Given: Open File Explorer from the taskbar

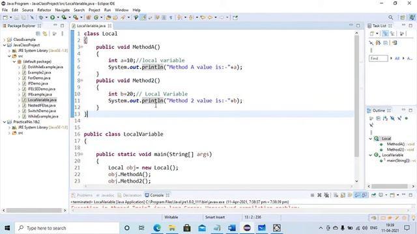Looking at the screenshot, I should coord(172,227).
